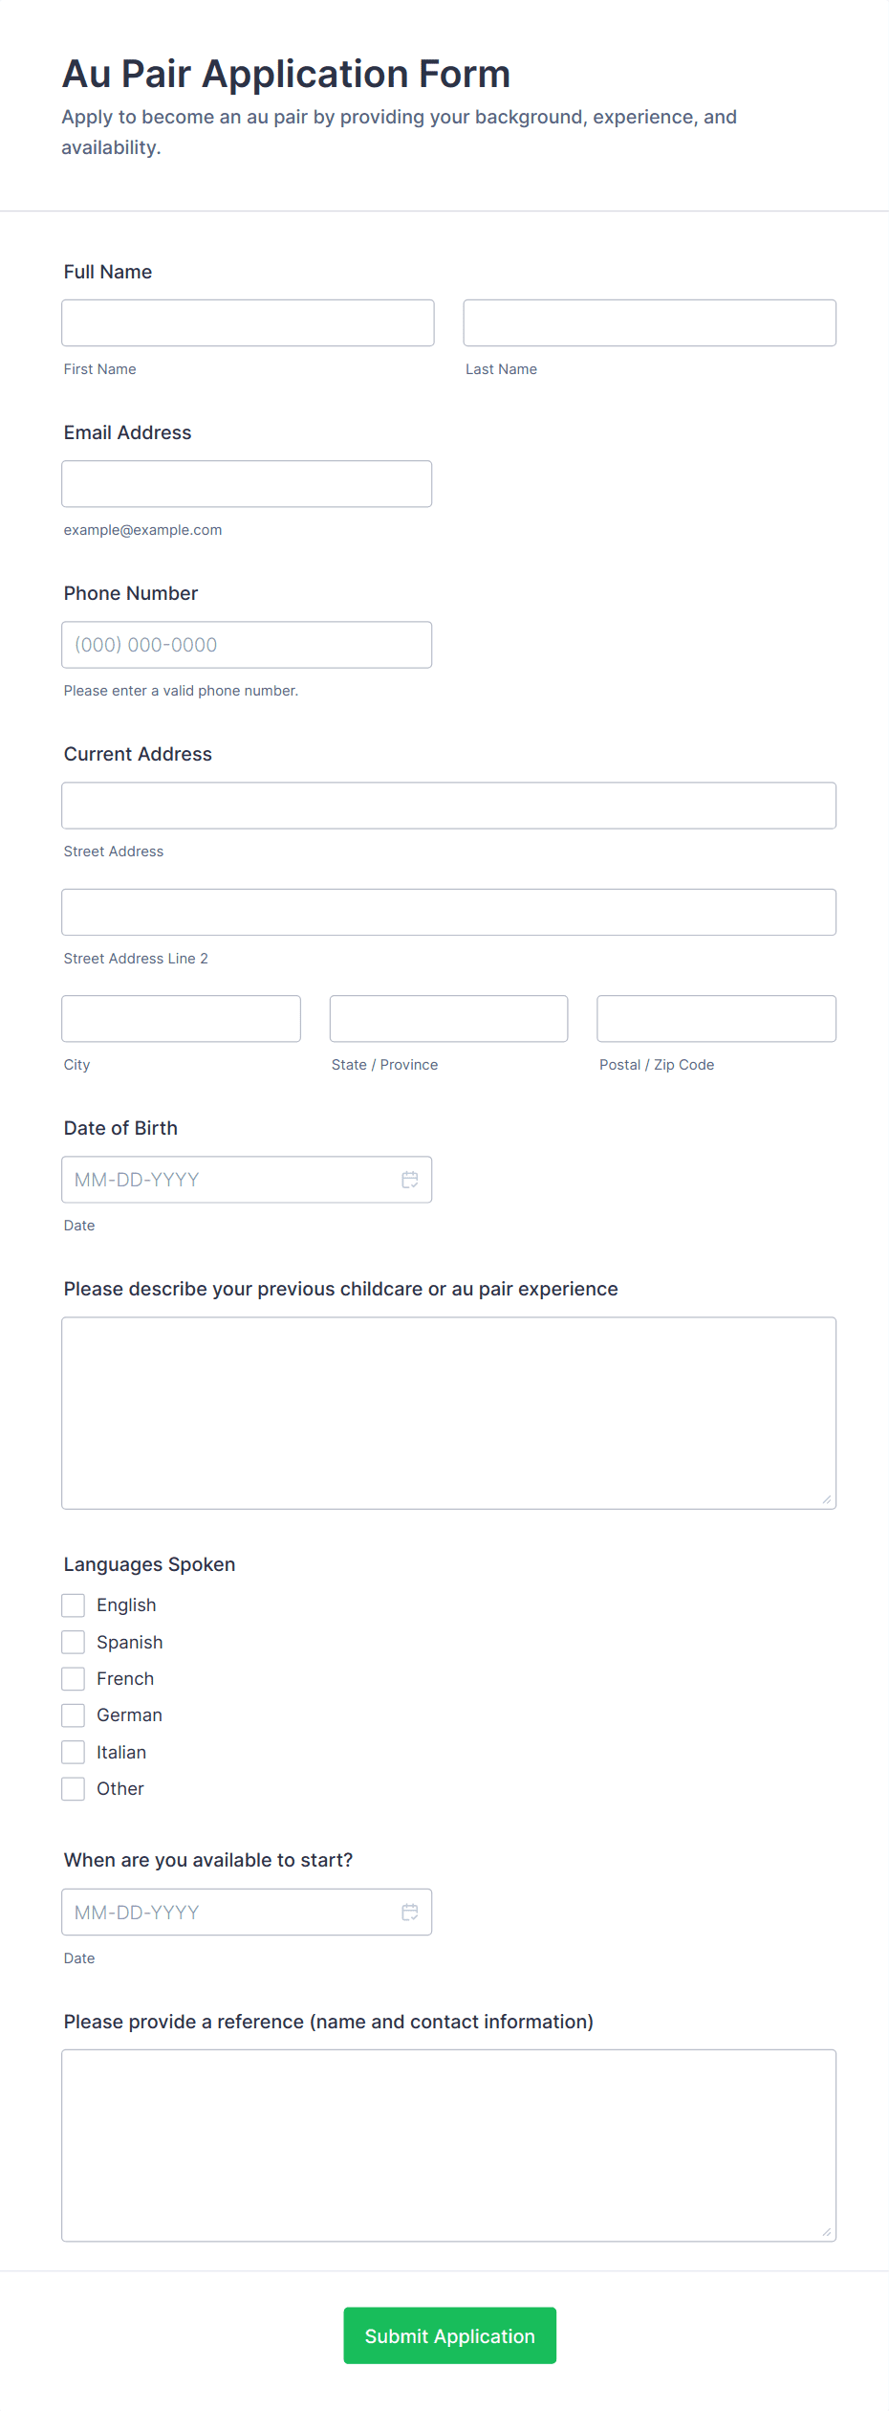
Task: Tick the Spanish checkbox
Action: pyautogui.click(x=74, y=1642)
